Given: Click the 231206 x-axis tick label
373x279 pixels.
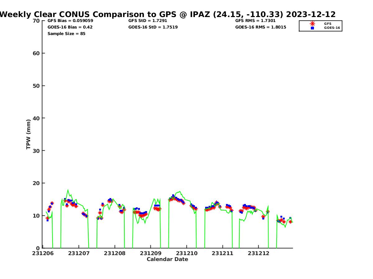Looking at the screenshot, I should tap(43, 253).
